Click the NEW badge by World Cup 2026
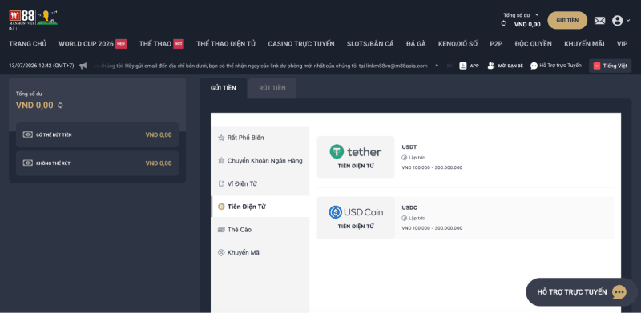 click(121, 44)
